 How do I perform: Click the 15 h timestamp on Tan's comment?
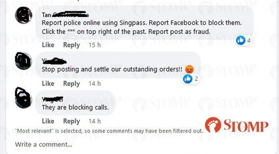point(95,45)
